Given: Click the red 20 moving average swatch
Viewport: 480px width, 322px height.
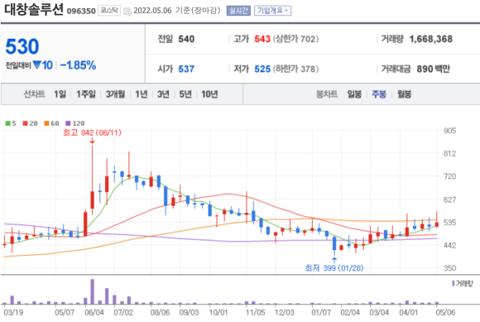Looking at the screenshot, I should [x=25, y=123].
